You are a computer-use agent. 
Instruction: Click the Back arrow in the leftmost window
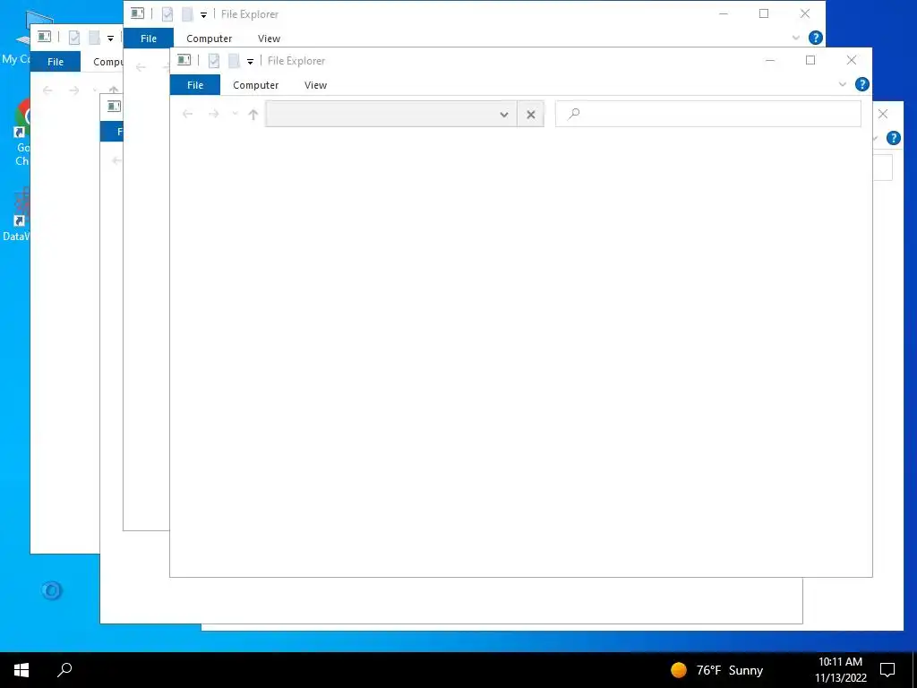pyautogui.click(x=48, y=90)
